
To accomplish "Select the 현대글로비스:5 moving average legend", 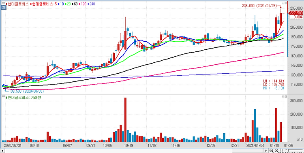I will click(44, 4).
